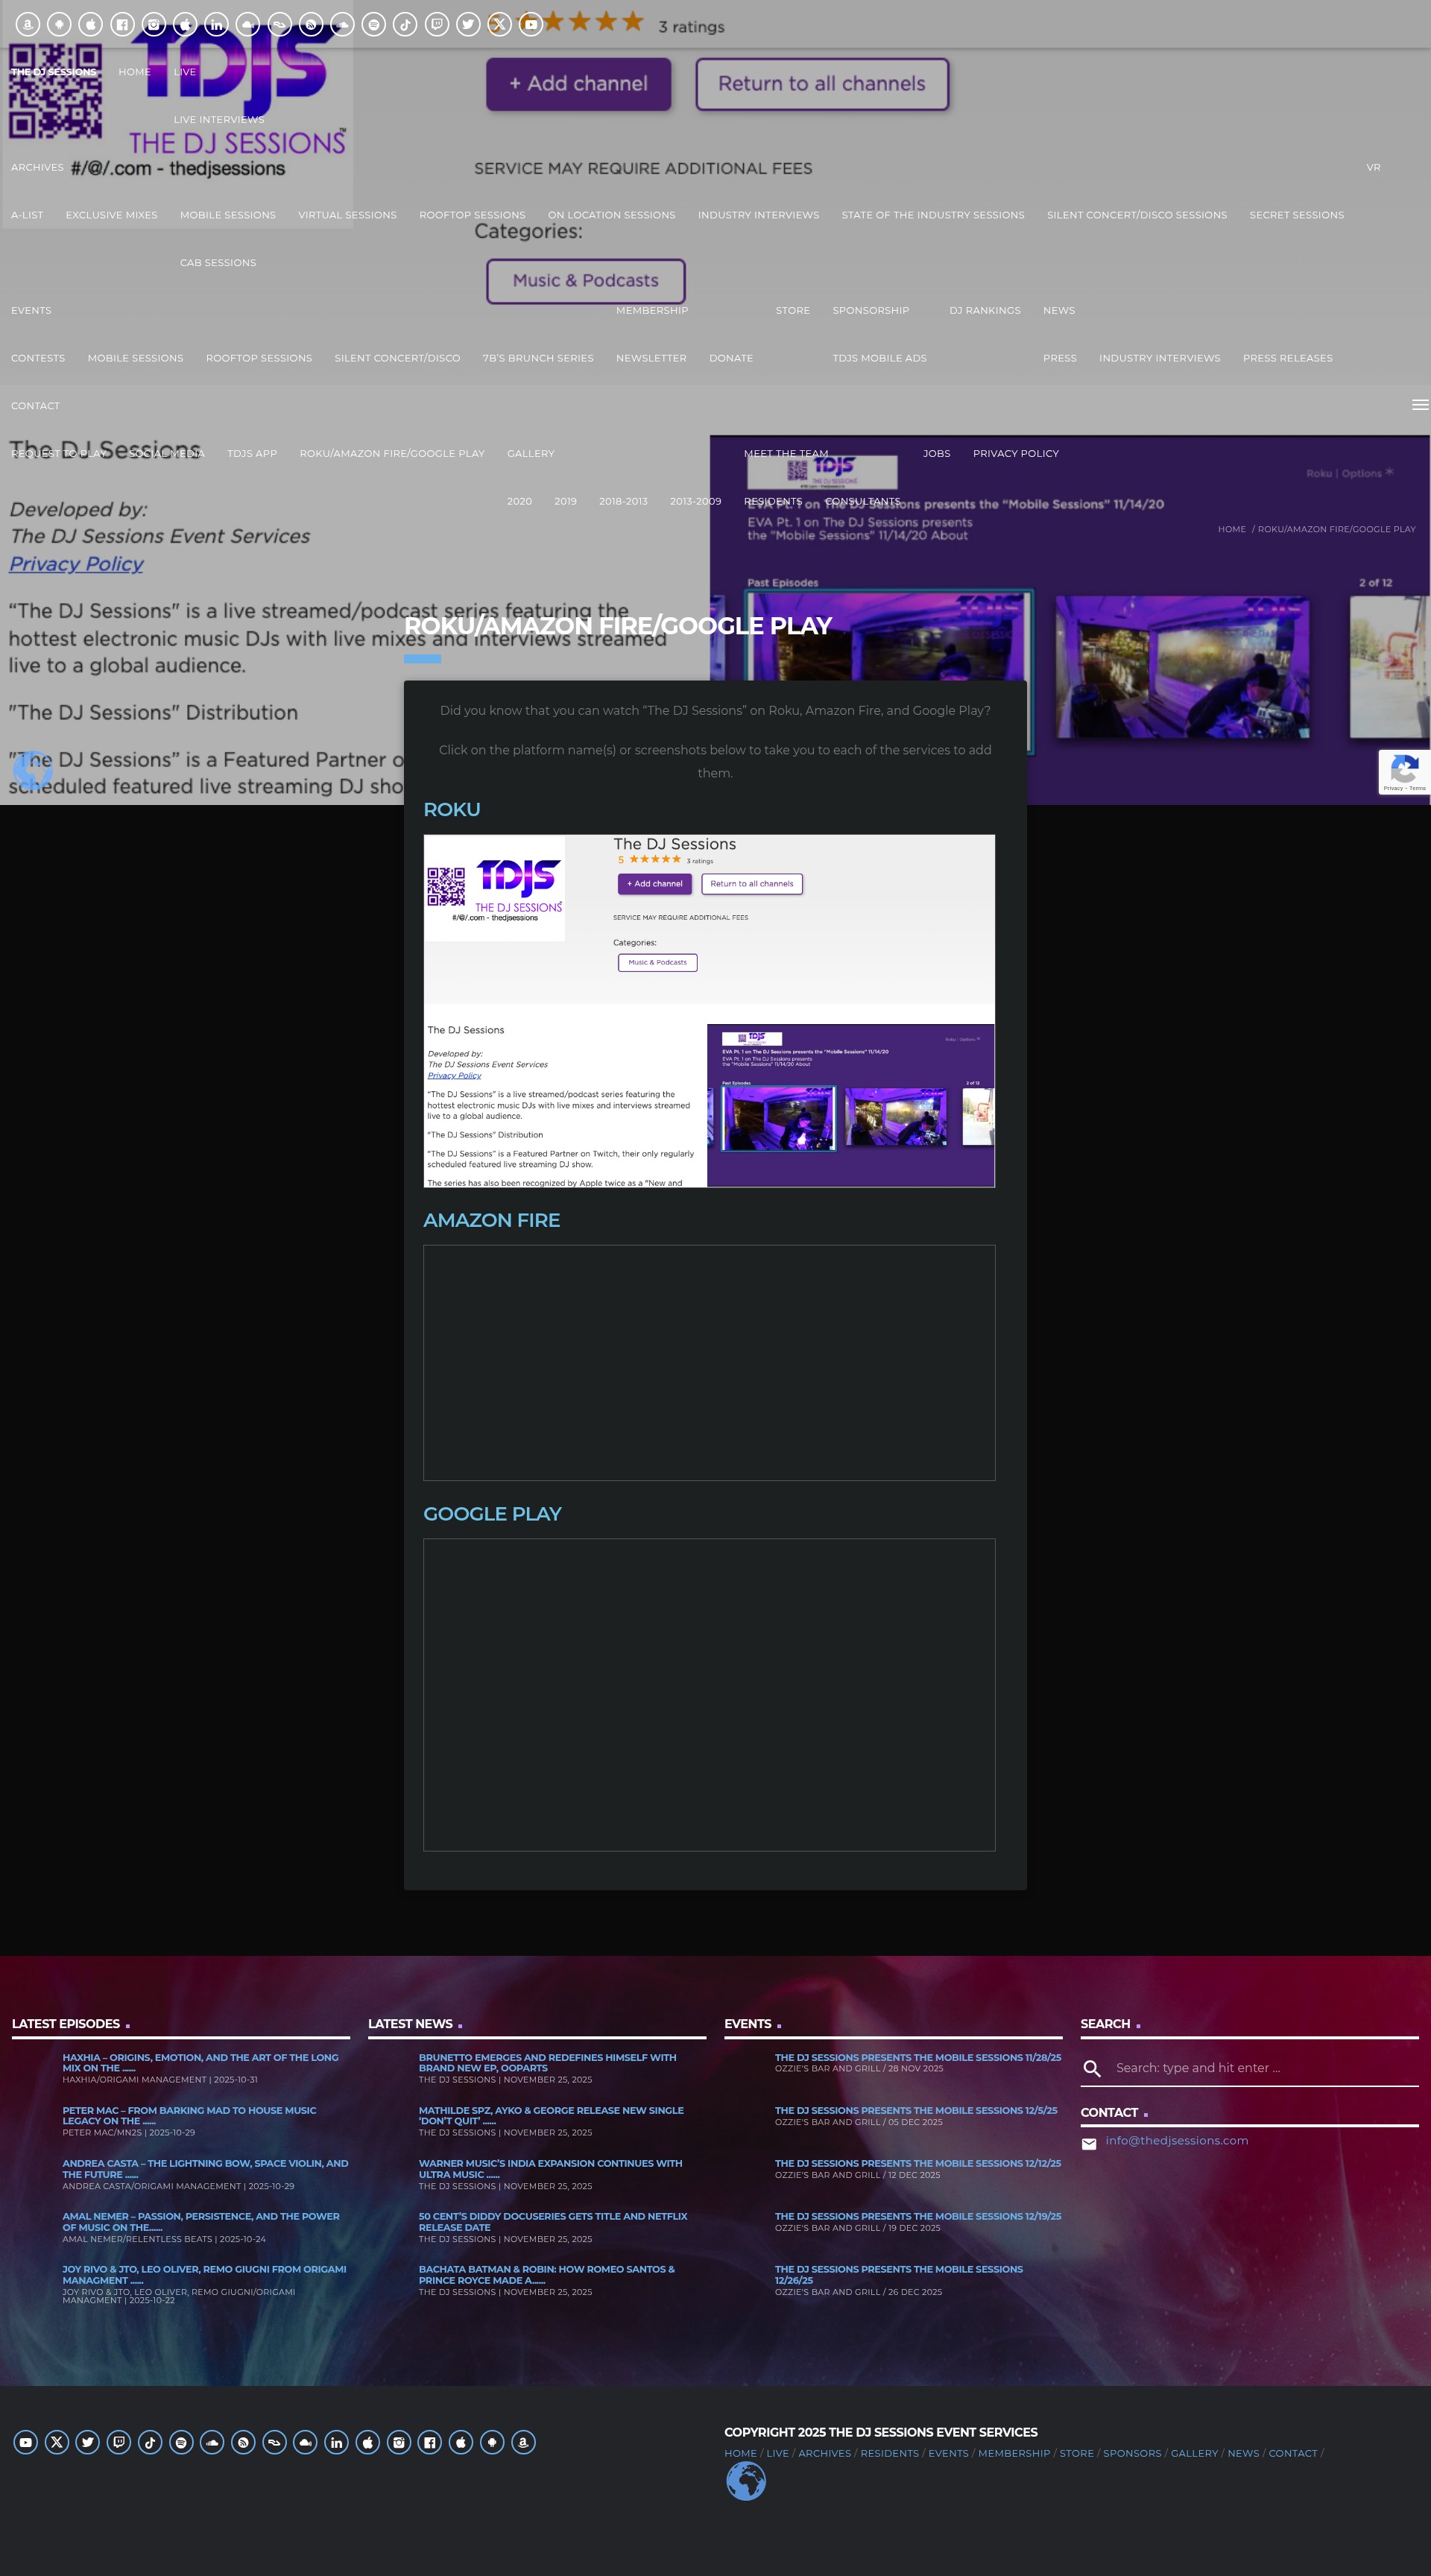Select the VR menu entry
Screen dimensions: 1431x2576
pyautogui.click(x=1373, y=167)
